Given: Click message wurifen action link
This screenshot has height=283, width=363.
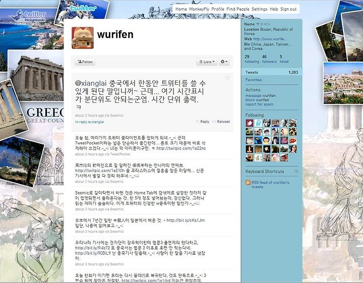Looking at the screenshot, I should [x=261, y=95].
